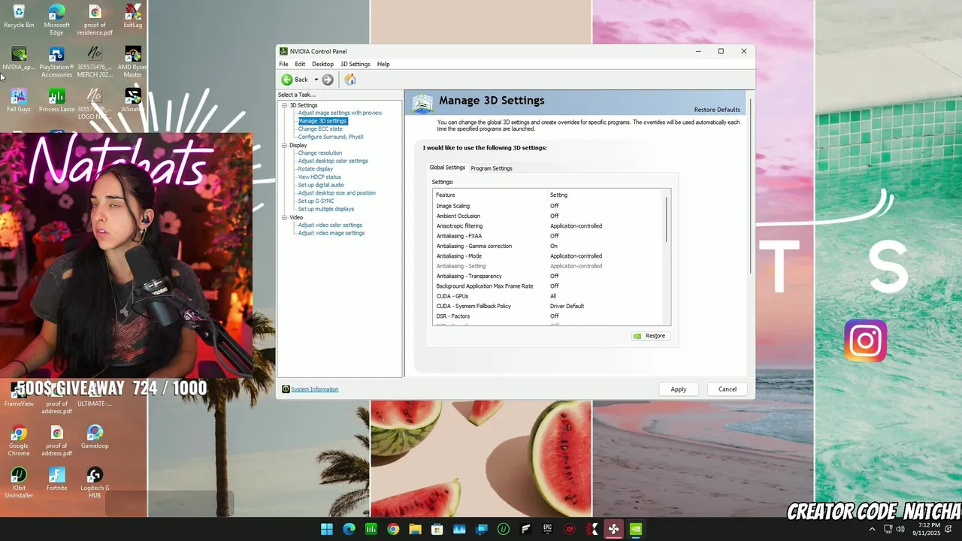Open Logitech G HUB desktop shortcut

coord(95,483)
